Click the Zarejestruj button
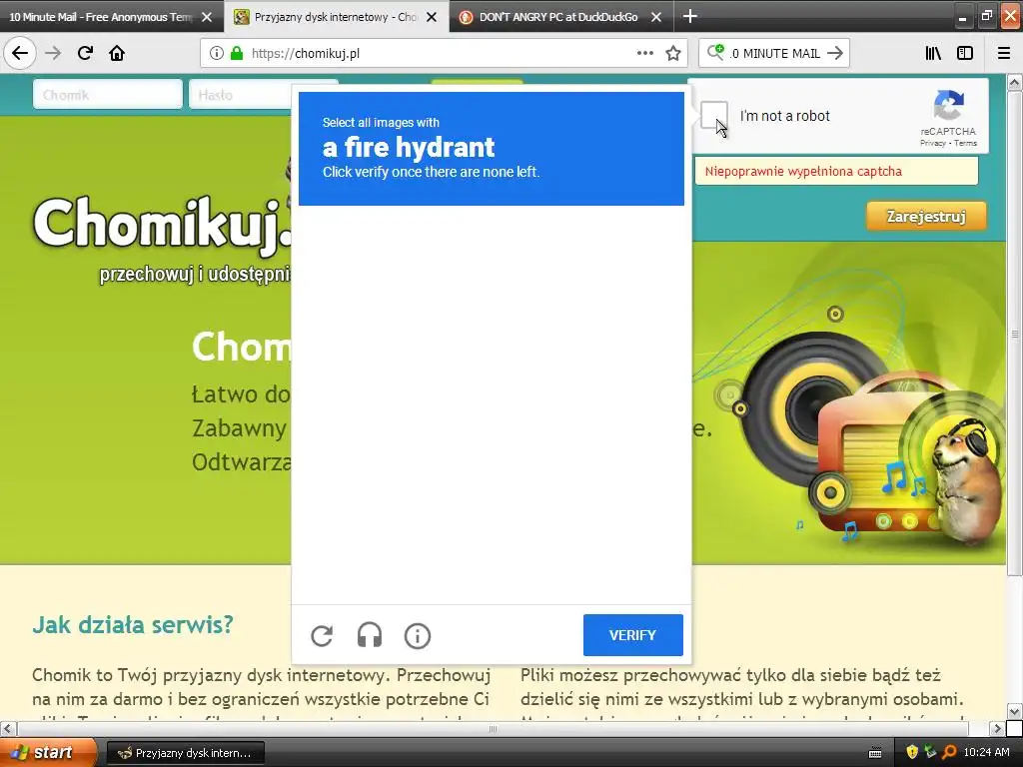Image resolution: width=1023 pixels, height=767 pixels. [926, 216]
